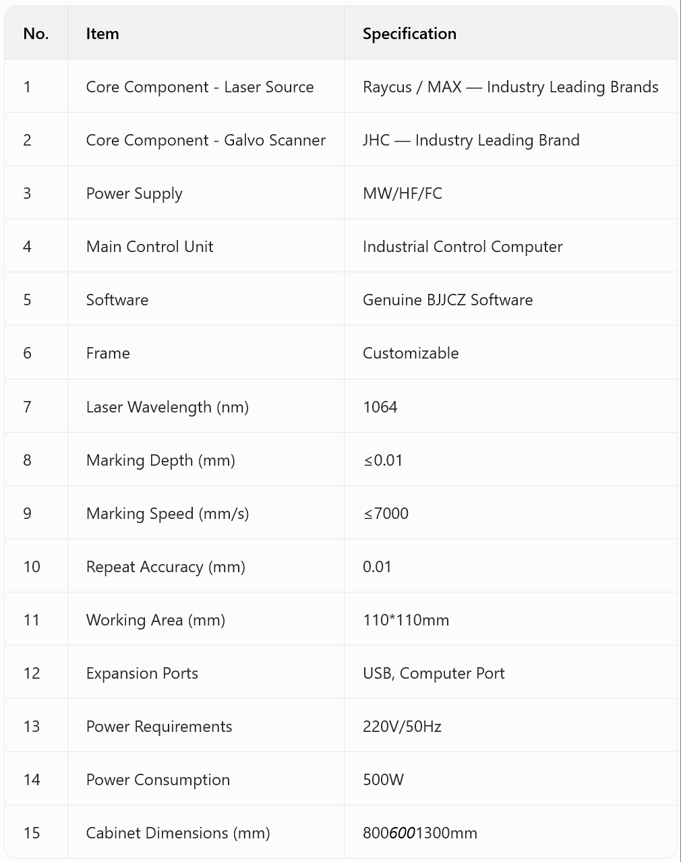This screenshot has height=862, width=681.
Task: Click the 110*110mm working area value
Action: 406,620
